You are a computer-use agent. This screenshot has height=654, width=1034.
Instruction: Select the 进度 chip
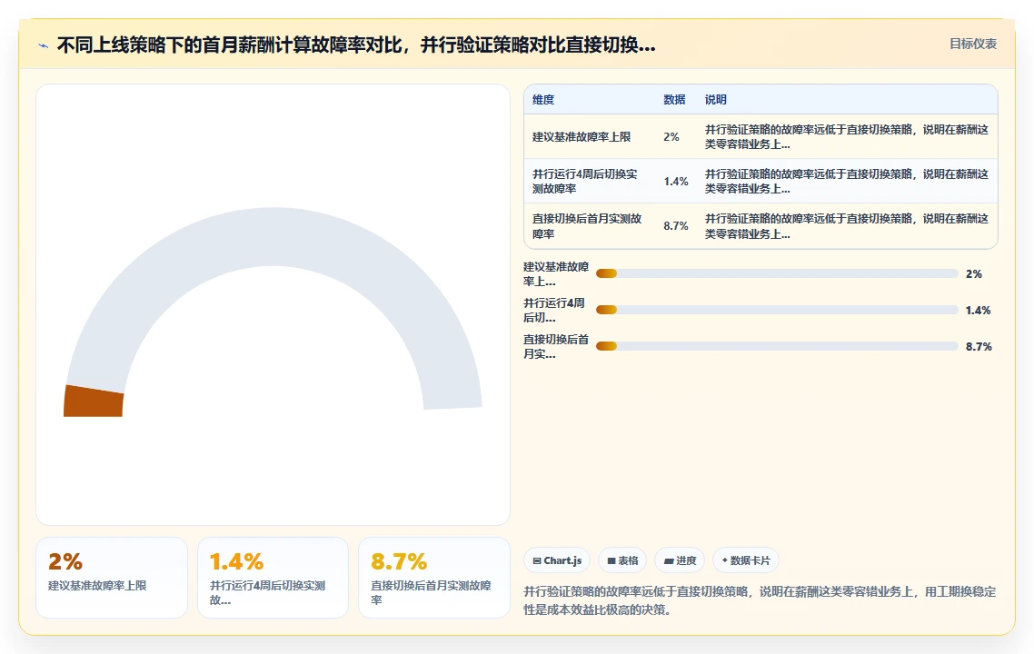(x=680, y=560)
